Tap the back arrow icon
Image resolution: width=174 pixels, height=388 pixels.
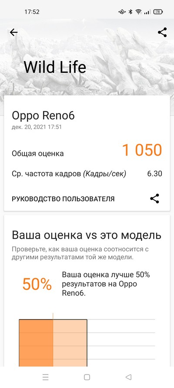[x=13, y=32]
